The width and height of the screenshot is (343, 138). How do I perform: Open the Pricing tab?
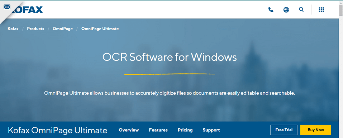tap(185, 130)
